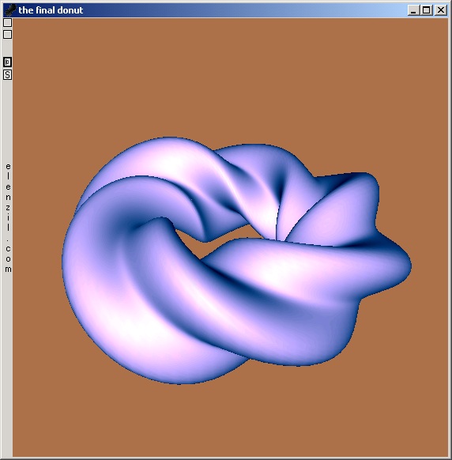Click the empty gray sidebar below elenzil.com
This screenshot has width=452, height=460.
(7, 364)
